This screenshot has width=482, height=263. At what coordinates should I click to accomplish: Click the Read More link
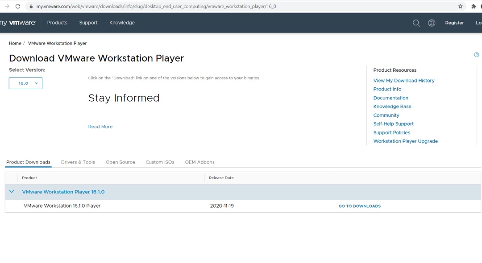tap(100, 127)
